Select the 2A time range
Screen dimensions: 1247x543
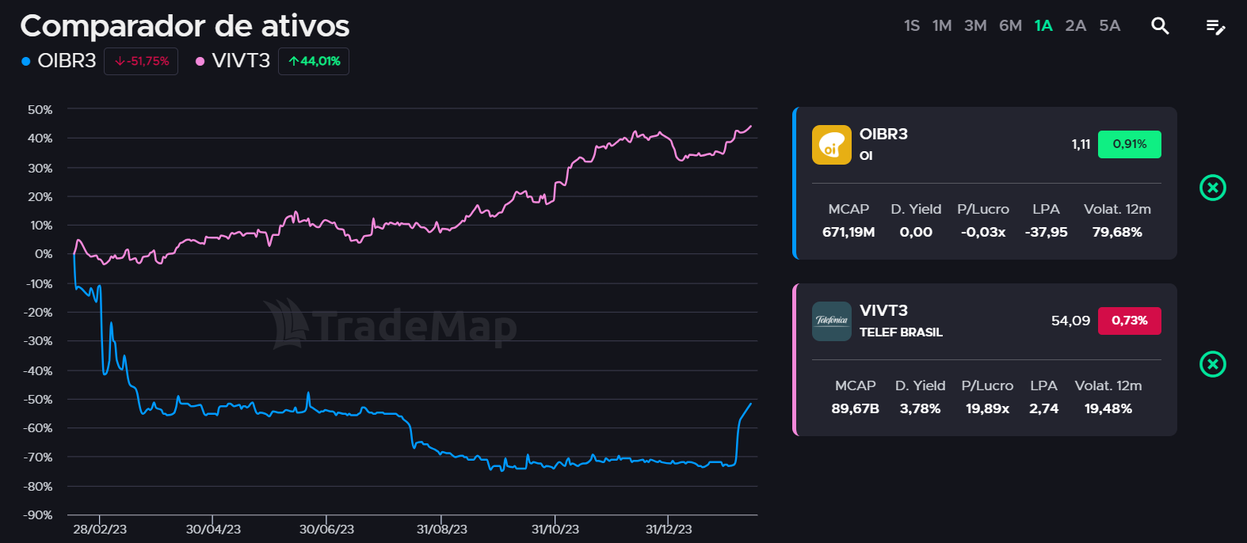point(1075,26)
